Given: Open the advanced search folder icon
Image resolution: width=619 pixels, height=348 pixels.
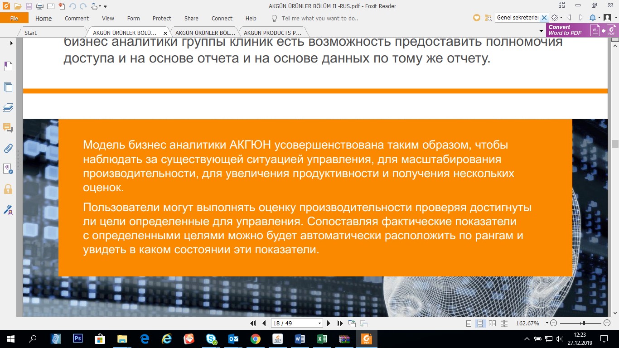Looking at the screenshot, I should pos(488,18).
